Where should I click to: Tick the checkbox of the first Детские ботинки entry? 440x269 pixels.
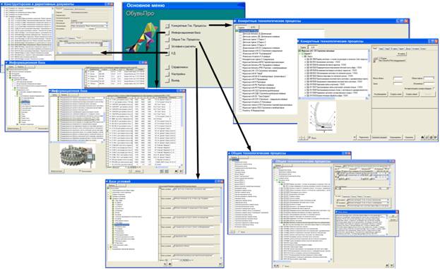coord(240,34)
